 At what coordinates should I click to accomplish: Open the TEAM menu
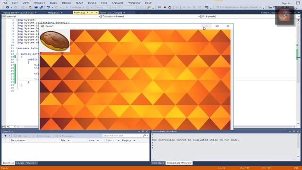[x=79, y=3]
